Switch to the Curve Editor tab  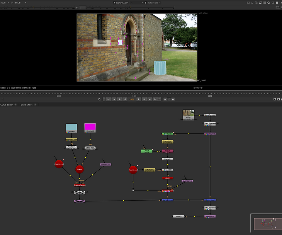(x=7, y=105)
